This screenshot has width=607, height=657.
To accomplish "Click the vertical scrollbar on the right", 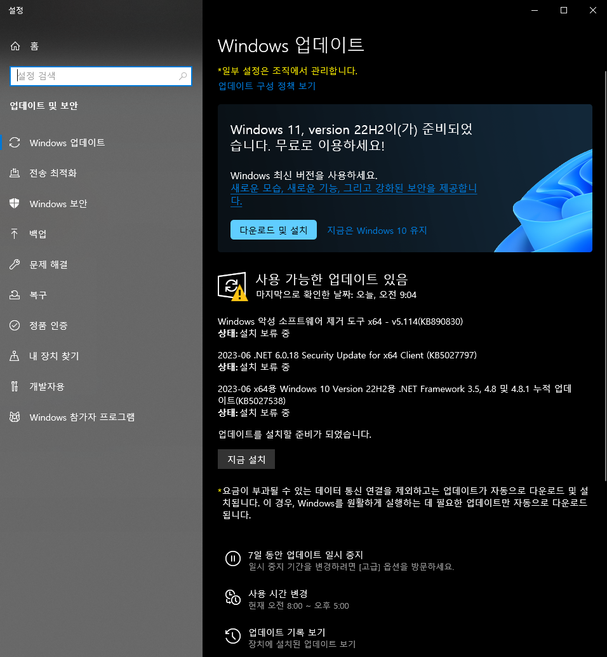I will coord(605,276).
